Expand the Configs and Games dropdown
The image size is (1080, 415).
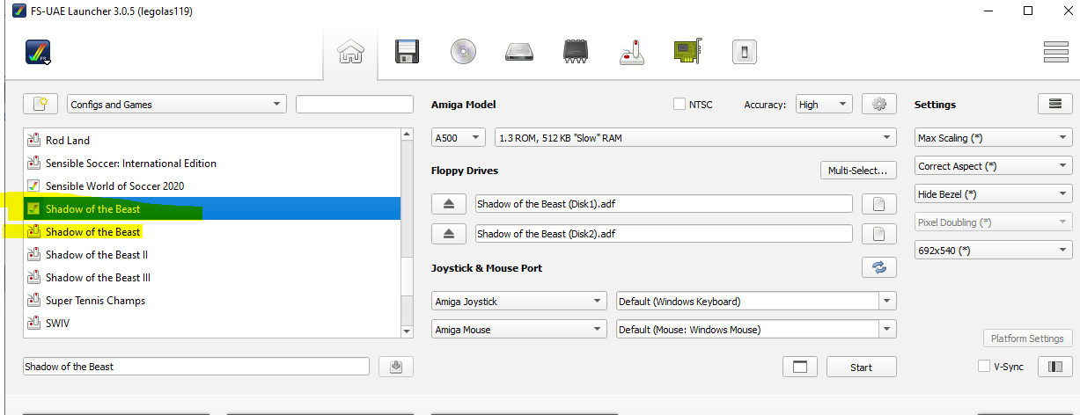[177, 105]
